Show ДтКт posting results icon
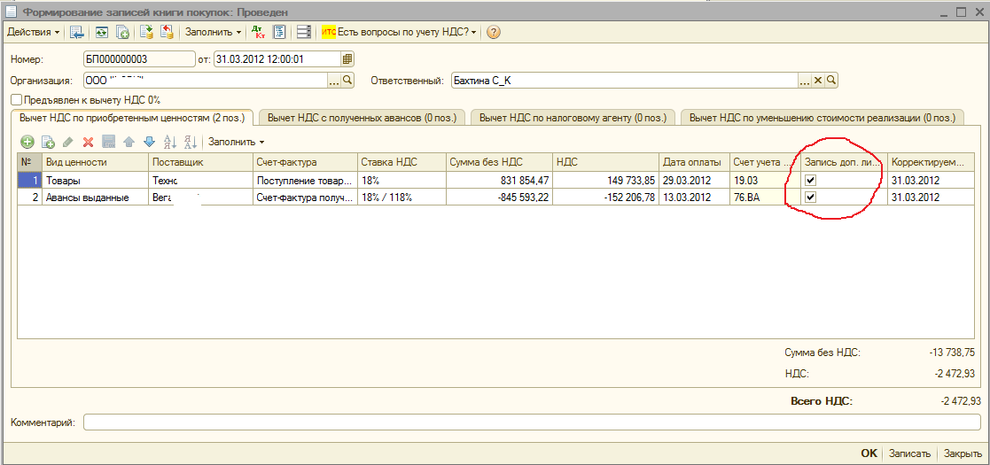 pos(258,32)
